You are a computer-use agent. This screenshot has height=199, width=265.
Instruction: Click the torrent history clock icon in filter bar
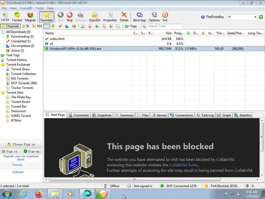point(83,26)
